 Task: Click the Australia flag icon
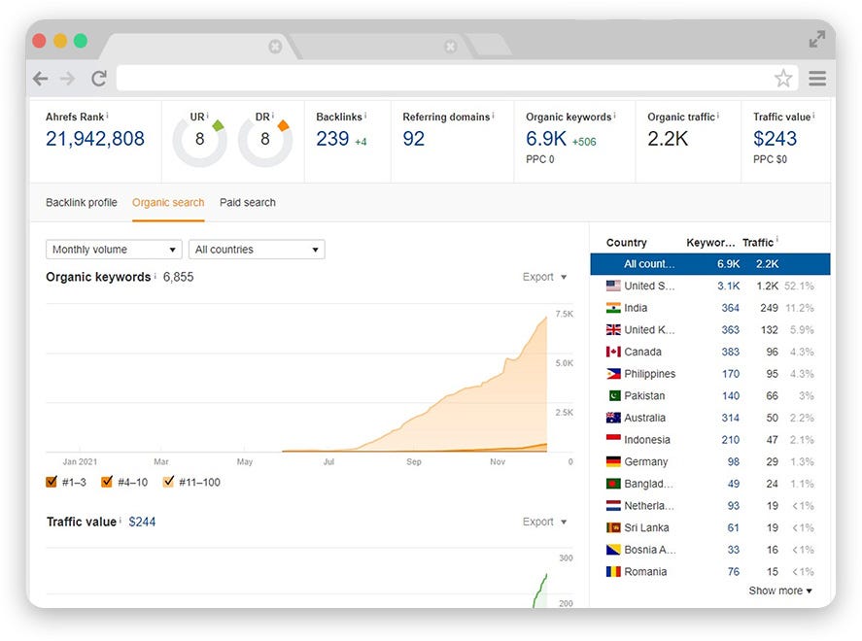click(x=613, y=418)
